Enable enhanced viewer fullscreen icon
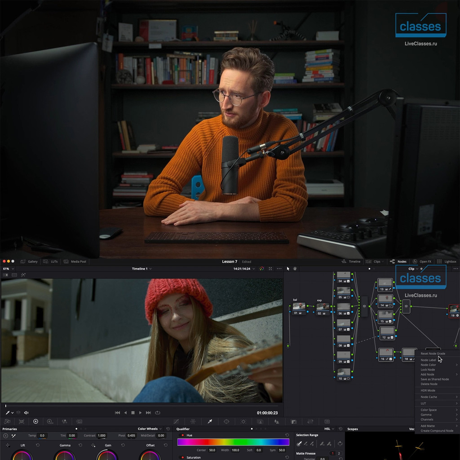The width and height of the screenshot is (460, 460). click(270, 269)
